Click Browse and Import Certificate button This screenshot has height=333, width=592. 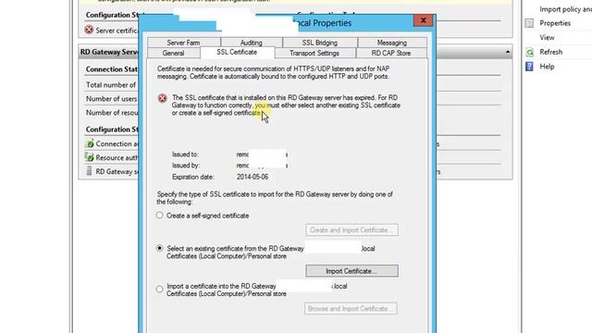351,308
